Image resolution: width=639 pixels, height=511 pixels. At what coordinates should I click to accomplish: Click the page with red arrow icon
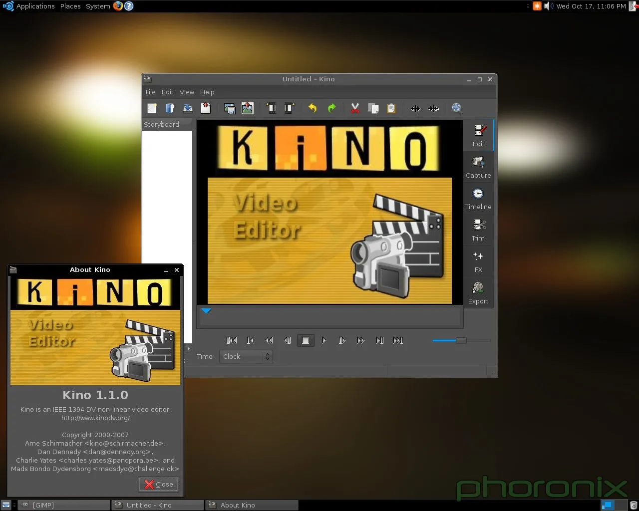206,108
